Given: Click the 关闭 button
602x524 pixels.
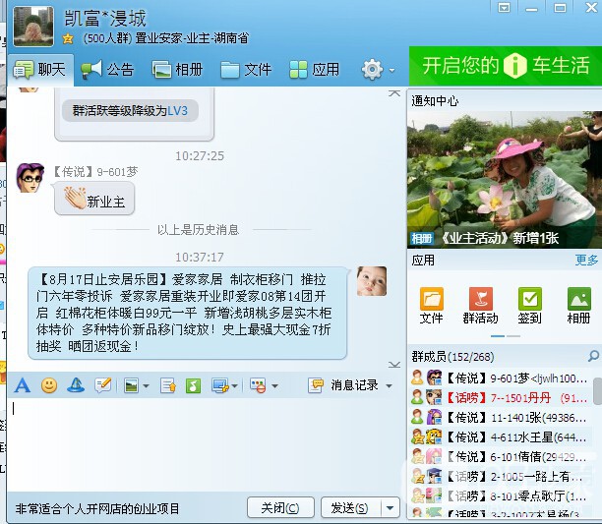Looking at the screenshot, I should point(279,508).
